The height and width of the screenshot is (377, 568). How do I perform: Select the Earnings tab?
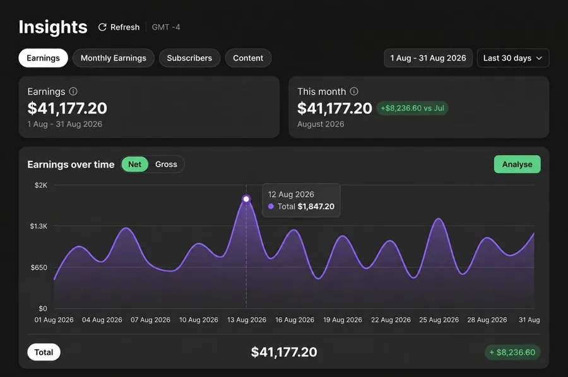click(x=43, y=58)
